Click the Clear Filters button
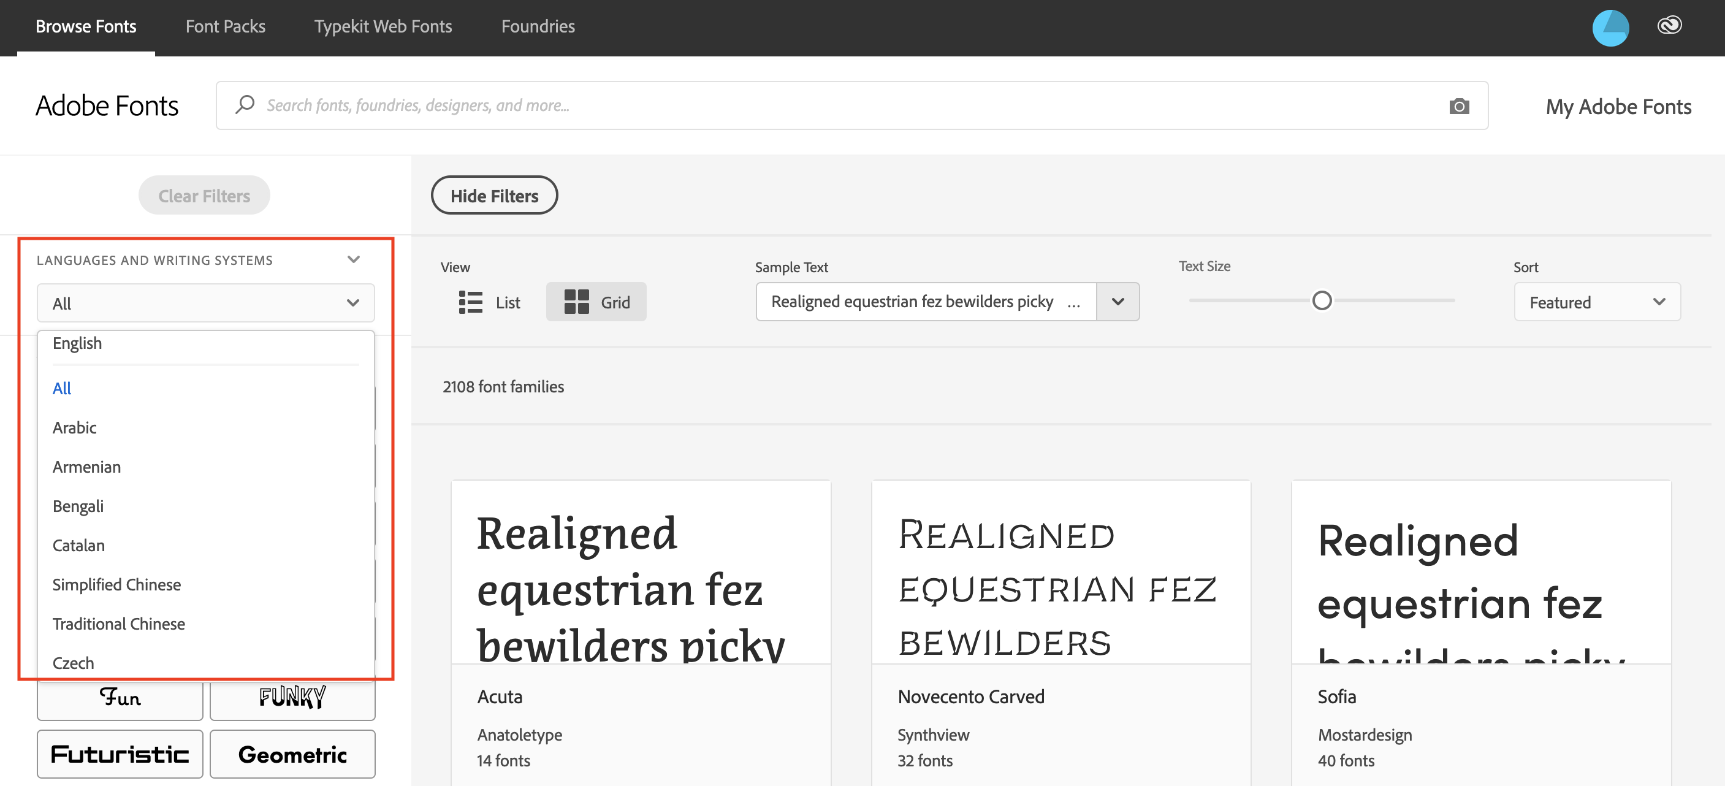This screenshot has height=786, width=1725. [x=204, y=195]
